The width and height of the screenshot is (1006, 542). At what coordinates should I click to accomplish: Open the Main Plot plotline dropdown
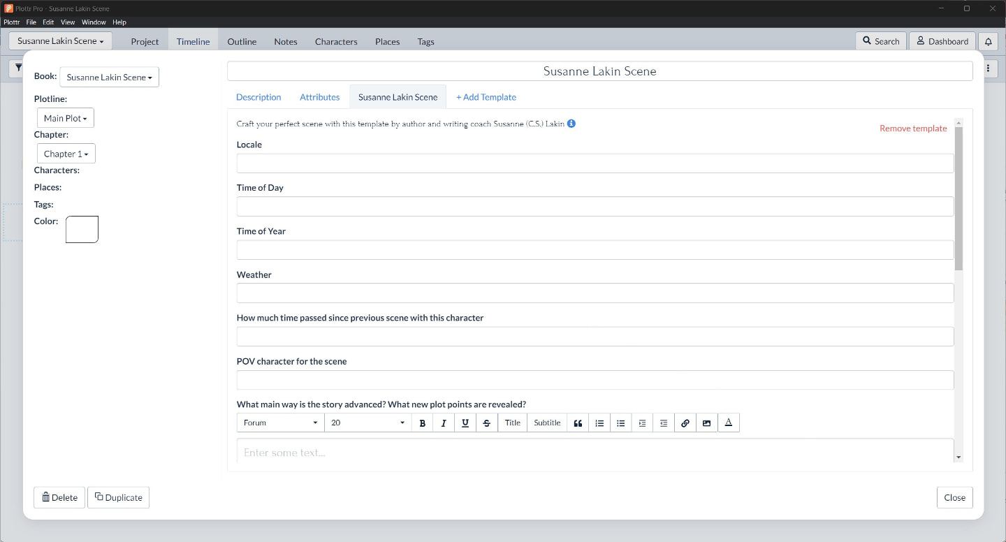66,118
